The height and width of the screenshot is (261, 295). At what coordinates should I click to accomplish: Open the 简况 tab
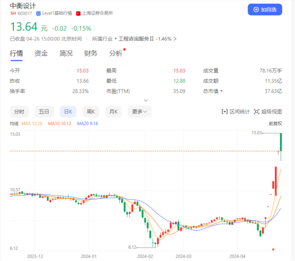click(x=66, y=53)
